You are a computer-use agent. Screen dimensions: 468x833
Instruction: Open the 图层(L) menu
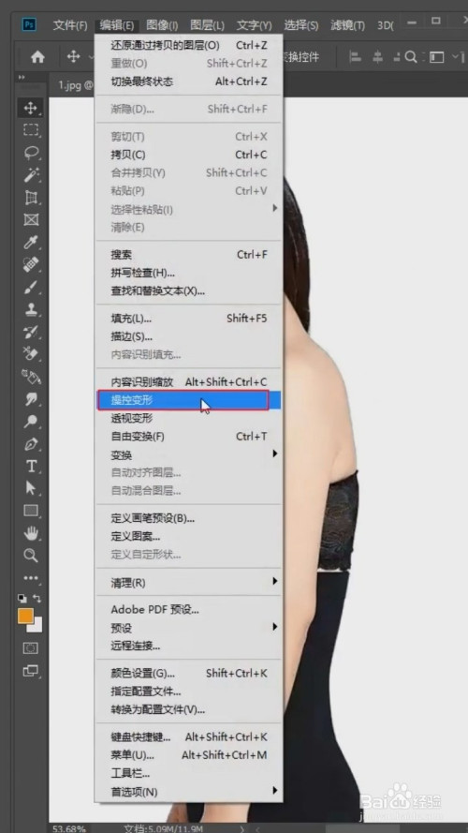pos(207,25)
